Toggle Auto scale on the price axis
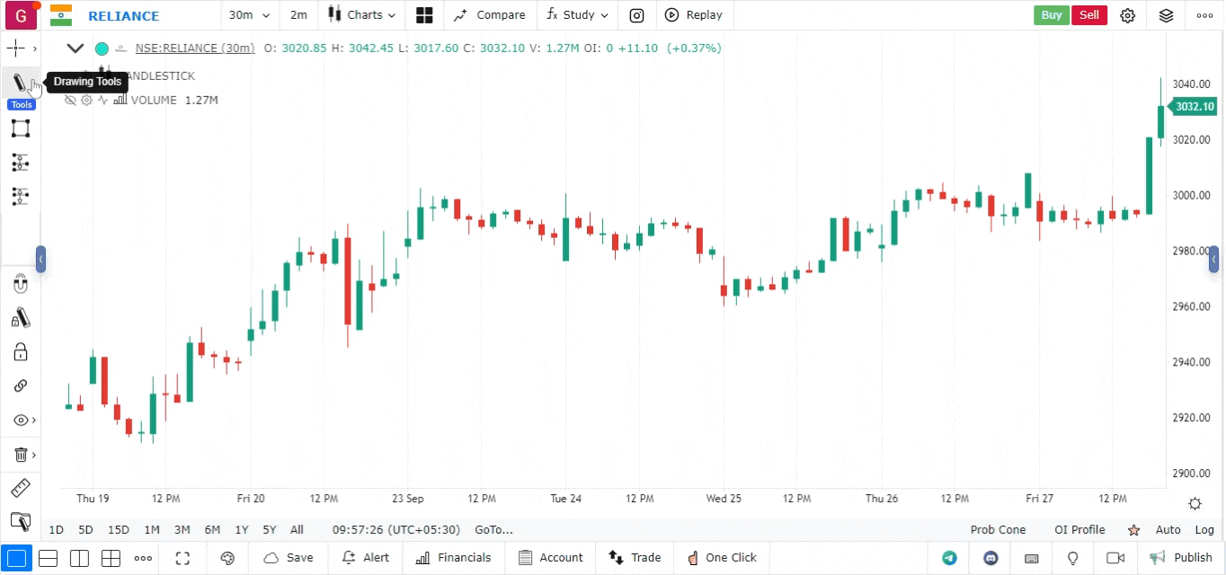 [1168, 530]
